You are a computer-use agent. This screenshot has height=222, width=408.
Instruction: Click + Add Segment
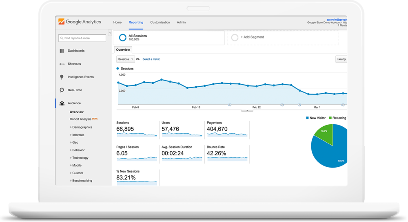252,37
